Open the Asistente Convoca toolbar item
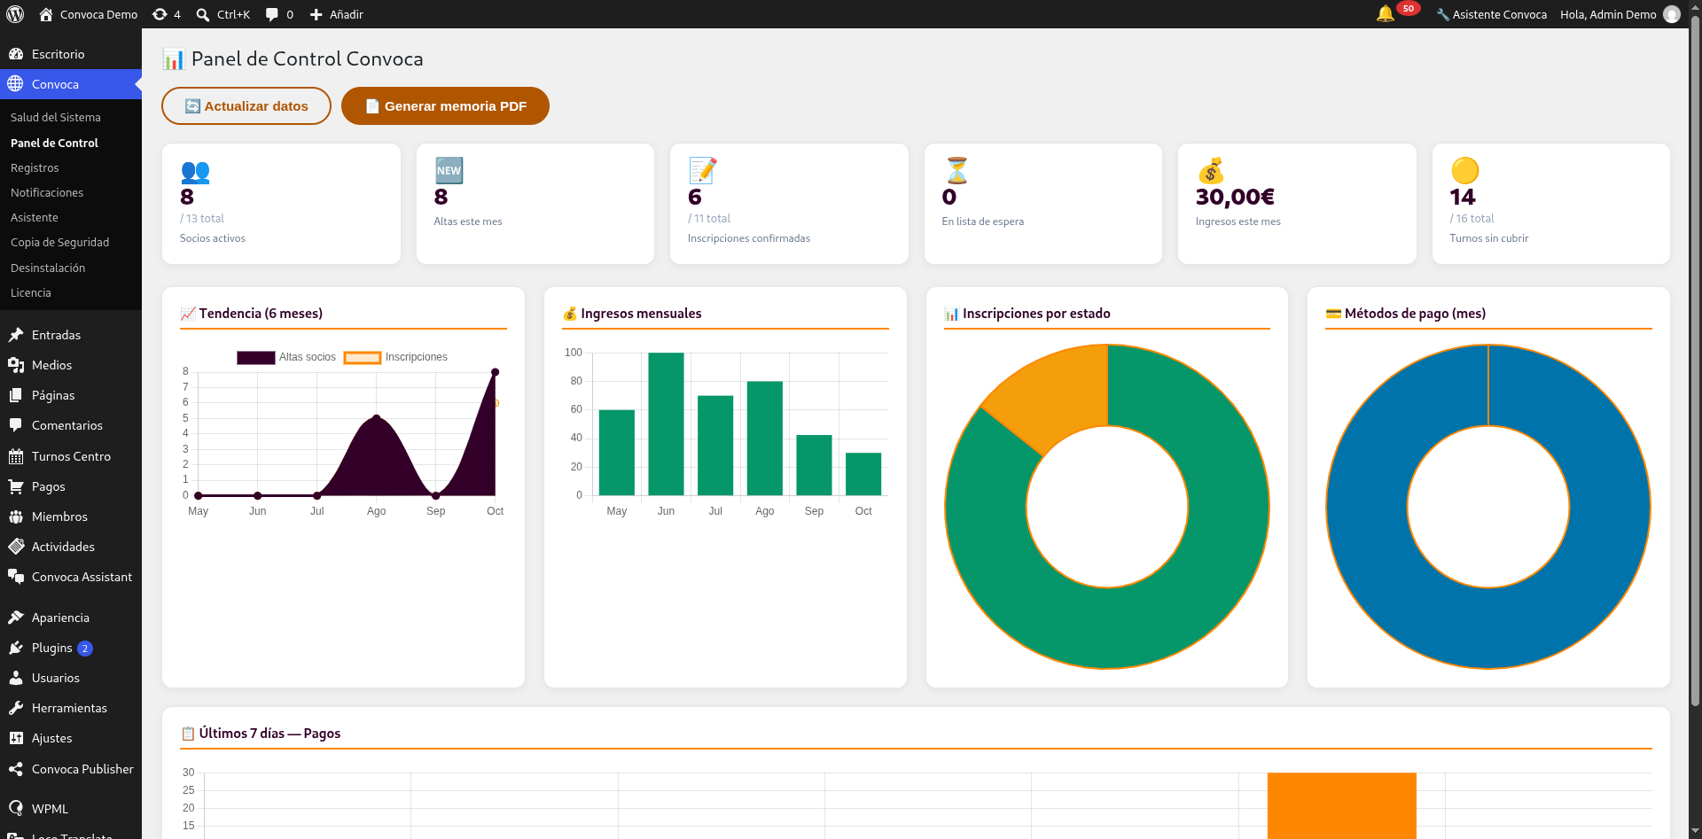 [x=1492, y=14]
